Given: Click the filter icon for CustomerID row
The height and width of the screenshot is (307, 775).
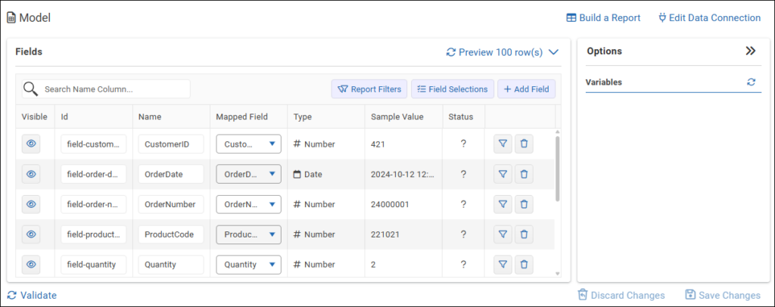Looking at the screenshot, I should coord(503,144).
